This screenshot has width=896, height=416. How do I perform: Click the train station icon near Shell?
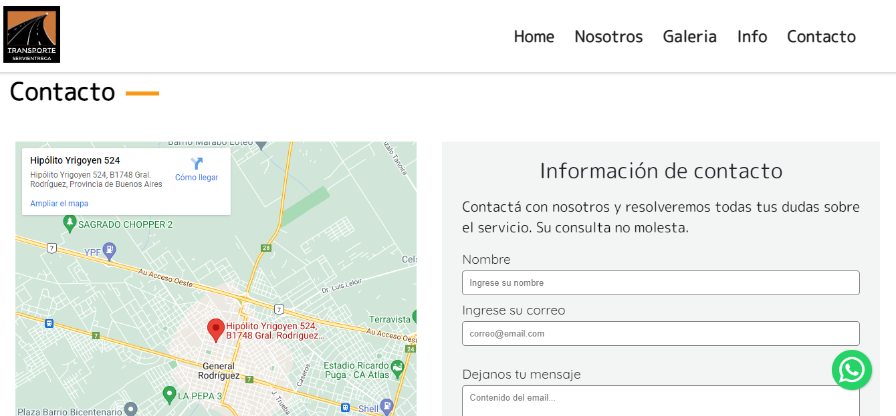pyautogui.click(x=345, y=407)
